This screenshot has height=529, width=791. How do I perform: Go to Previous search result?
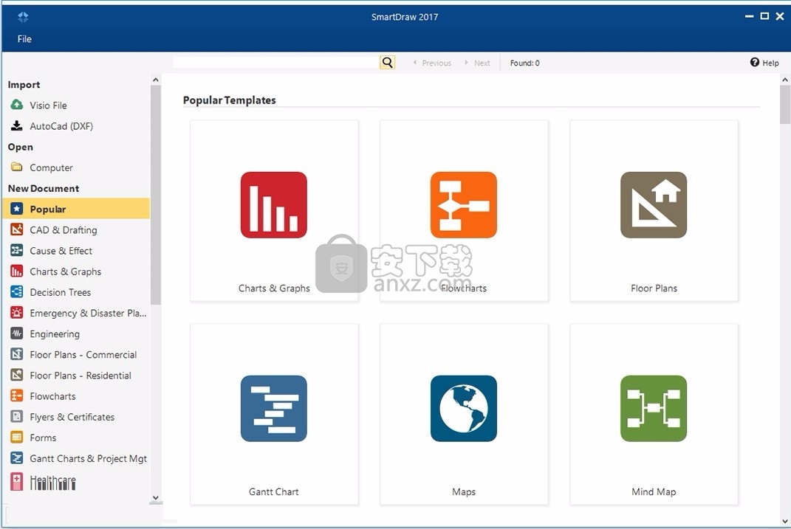pos(432,63)
